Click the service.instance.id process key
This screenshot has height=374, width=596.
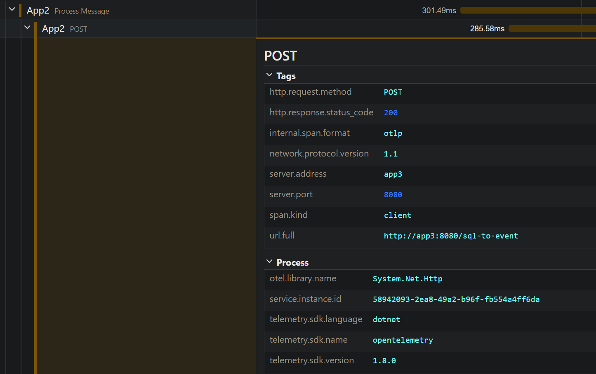[305, 299]
